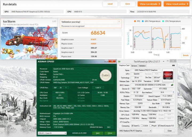
Task: Open the AMD Radeon R7 Graphics GPU dropdown
Action: [x=135, y=131]
